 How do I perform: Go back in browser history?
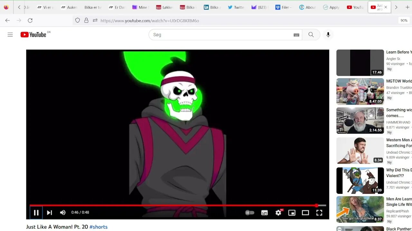7,21
